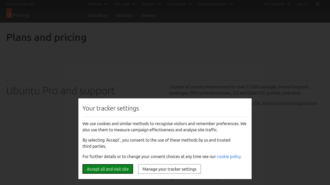Click the orange Ubuntu logo
Image resolution: width=330 pixels, height=185 pixels.
coord(9,13)
